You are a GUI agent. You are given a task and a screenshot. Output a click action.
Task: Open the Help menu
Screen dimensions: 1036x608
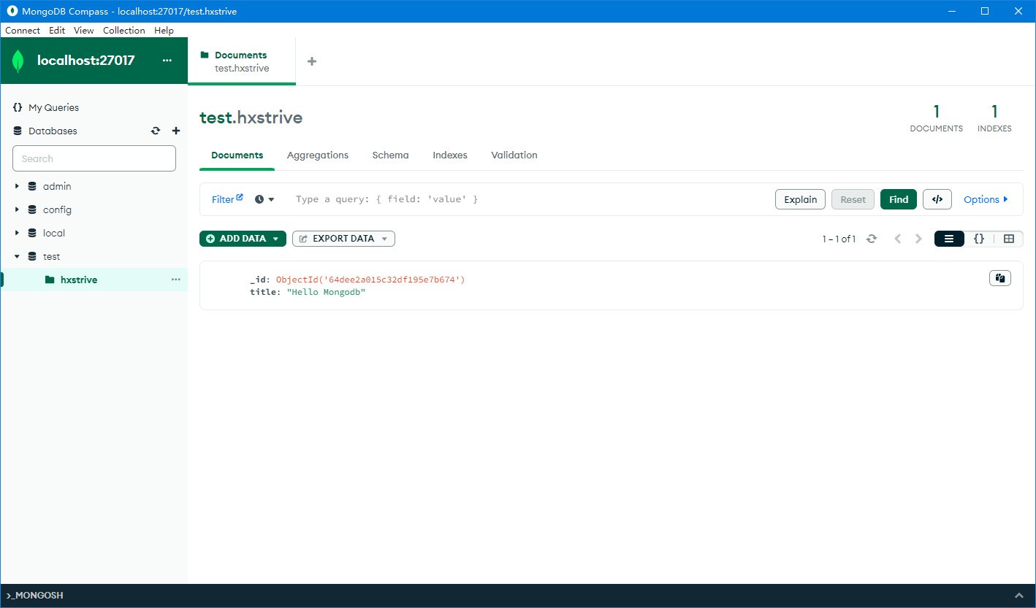[x=164, y=30]
